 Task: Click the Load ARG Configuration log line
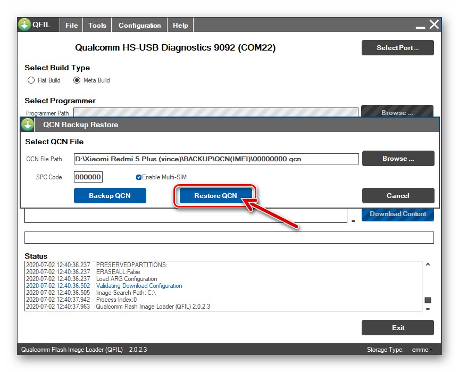coord(91,279)
